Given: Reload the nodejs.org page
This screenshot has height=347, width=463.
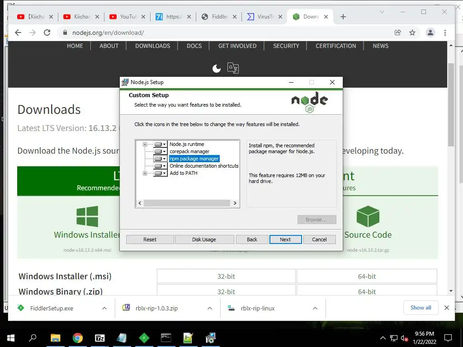Looking at the screenshot, I should pos(47,33).
